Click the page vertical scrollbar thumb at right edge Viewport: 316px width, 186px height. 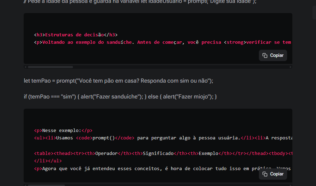point(314,12)
